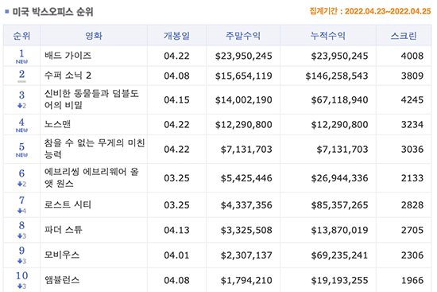Click cumulative gross $69,235,241
437x292 pixels.
(339, 255)
